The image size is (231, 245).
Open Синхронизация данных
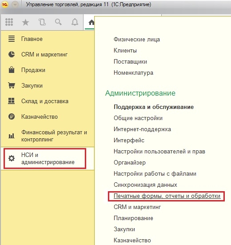pos(145,185)
